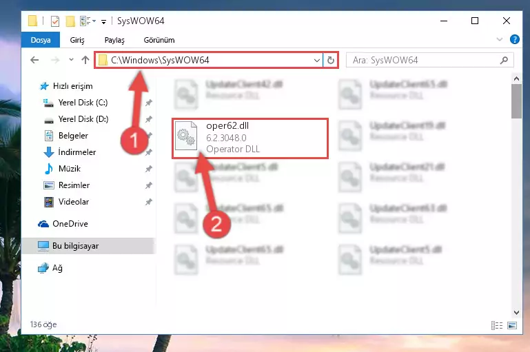Viewport: 530px width, 352px height.
Task: Select the oper62.dll file icon
Action: pyautogui.click(x=186, y=136)
